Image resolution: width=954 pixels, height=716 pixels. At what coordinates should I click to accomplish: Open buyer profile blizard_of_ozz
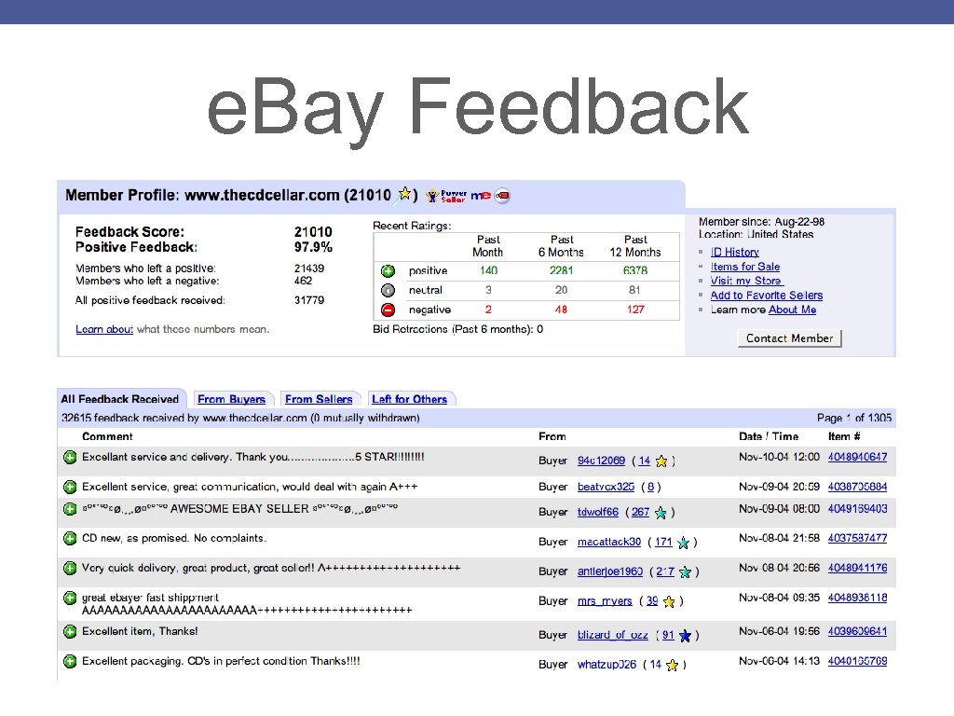613,635
